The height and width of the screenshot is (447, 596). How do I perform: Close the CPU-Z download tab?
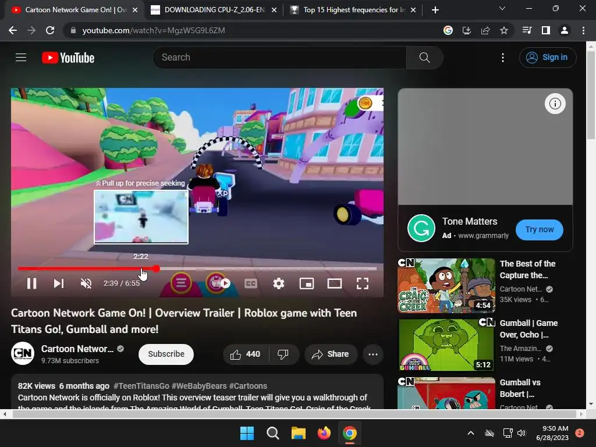pos(274,10)
